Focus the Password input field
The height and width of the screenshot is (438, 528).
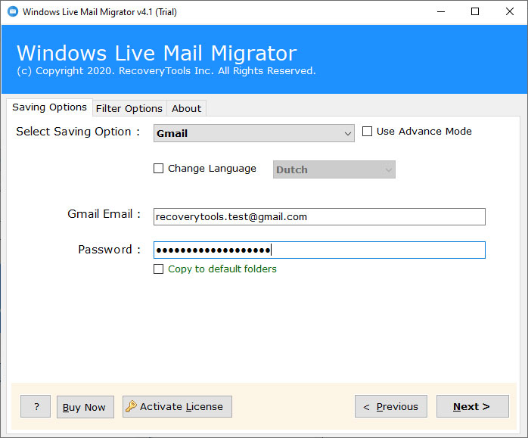[x=319, y=250]
